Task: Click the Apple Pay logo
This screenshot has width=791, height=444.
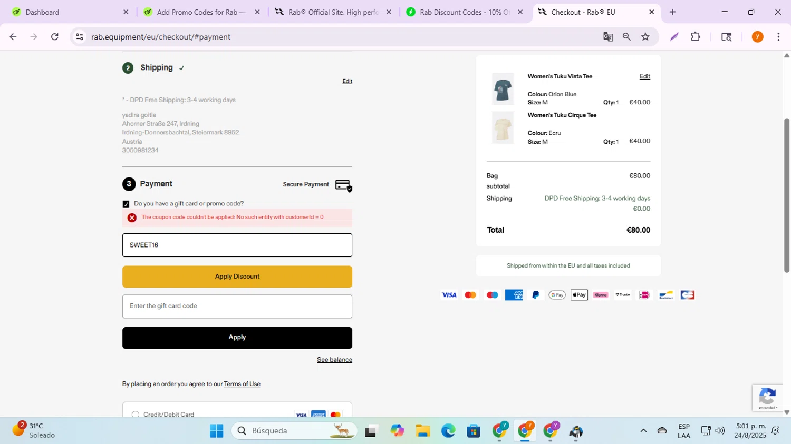Action: (579, 295)
